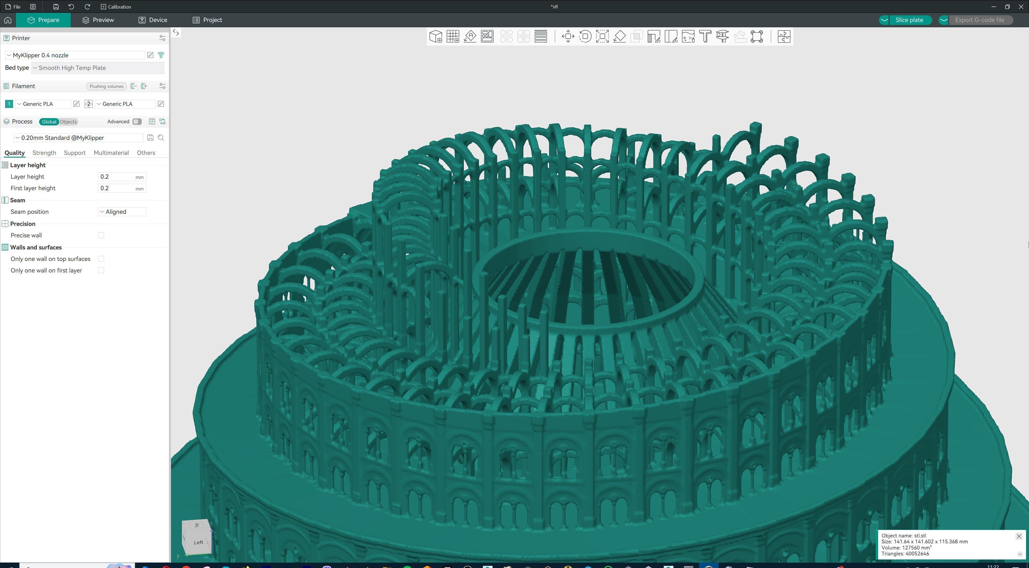Select the Move tool
This screenshot has width=1029, height=568.
(x=568, y=36)
